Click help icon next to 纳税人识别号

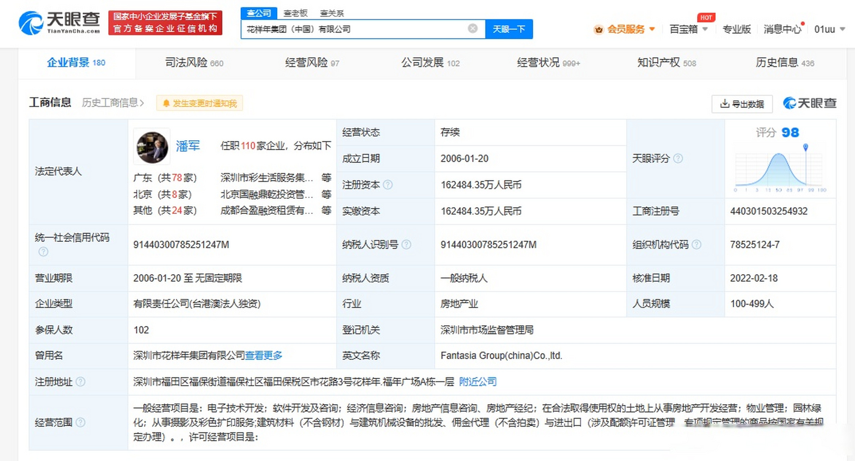click(406, 245)
